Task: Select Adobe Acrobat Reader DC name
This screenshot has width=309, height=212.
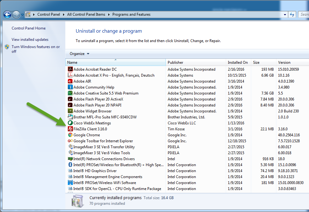Action: (x=95, y=69)
